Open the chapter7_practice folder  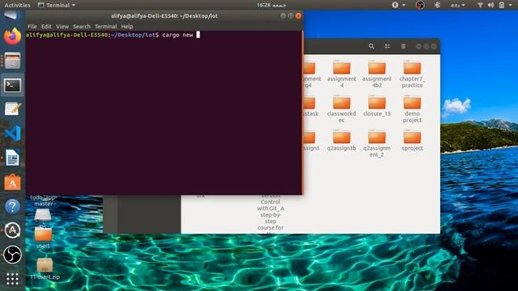coord(412,74)
